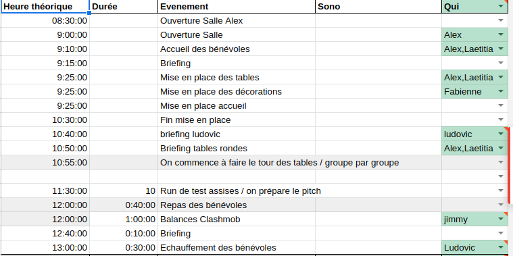
Task: Select the Mise en place des décorations cell
Action: tap(237, 92)
